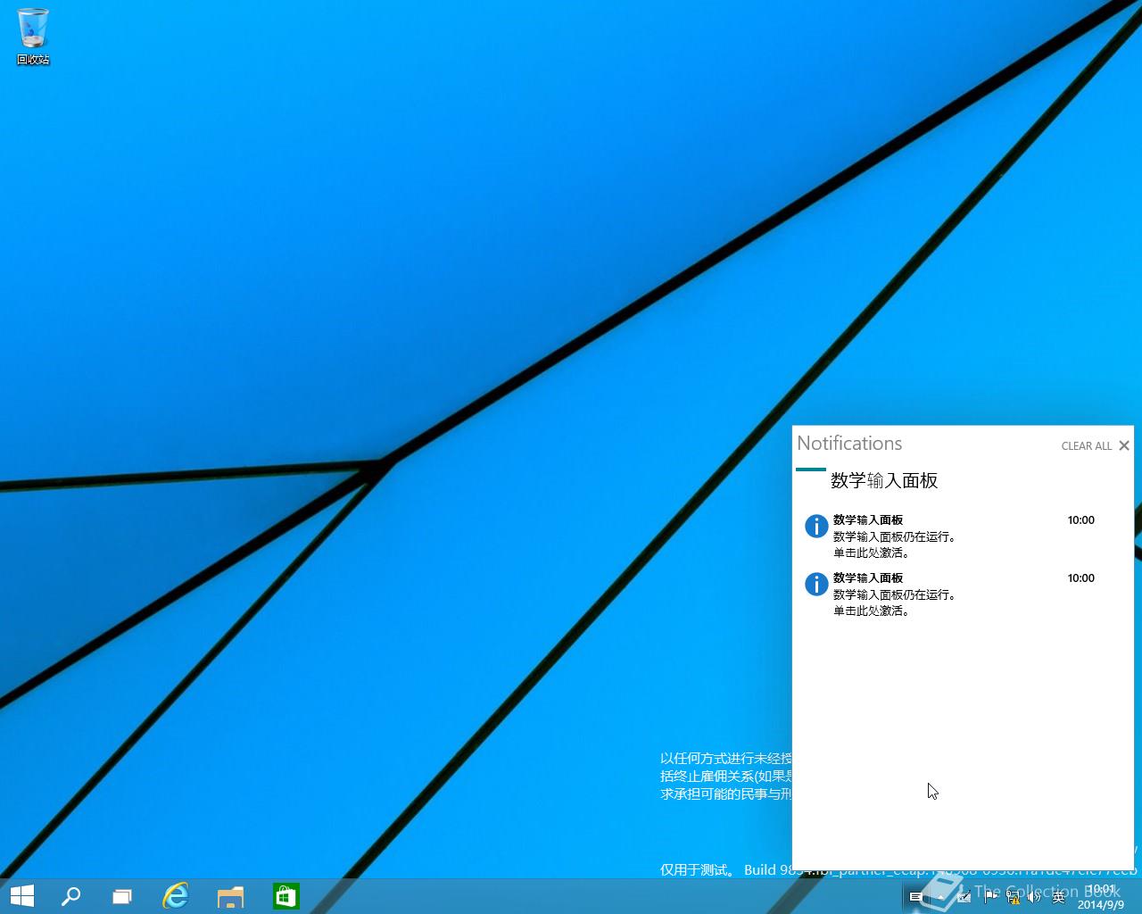Open File Explorer from the taskbar

(x=230, y=895)
